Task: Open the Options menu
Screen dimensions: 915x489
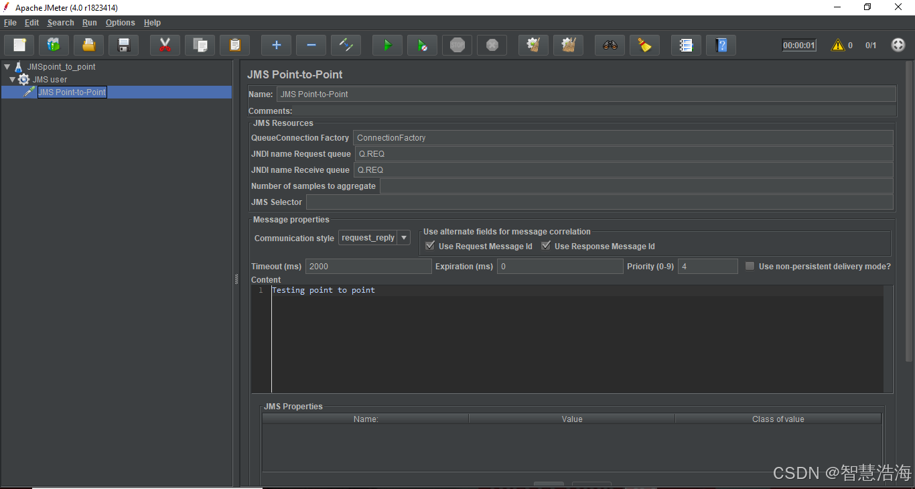Action: tap(120, 23)
